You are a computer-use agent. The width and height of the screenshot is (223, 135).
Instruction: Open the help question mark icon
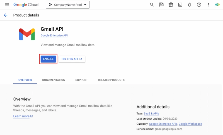point(199,5)
